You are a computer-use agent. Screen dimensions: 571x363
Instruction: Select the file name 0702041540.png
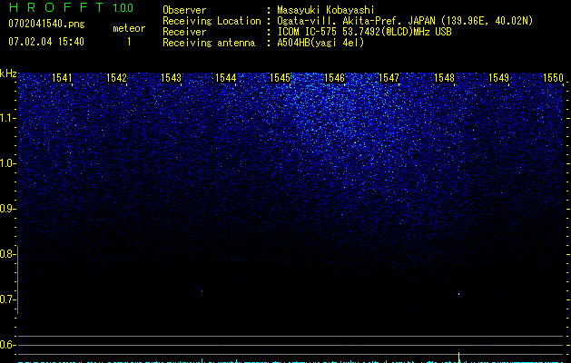tap(46, 24)
